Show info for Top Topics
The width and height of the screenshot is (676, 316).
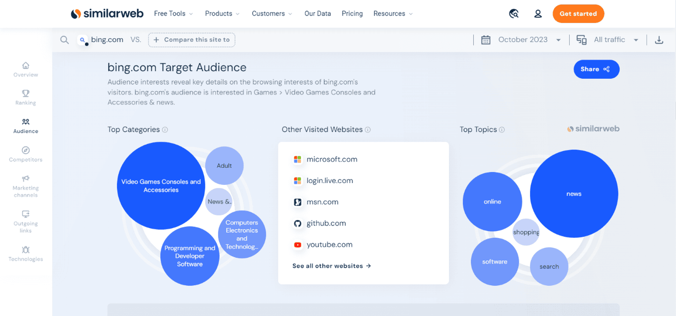click(x=502, y=130)
